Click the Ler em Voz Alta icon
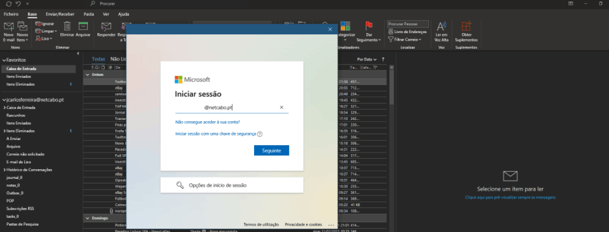Screen dimensions: 609x232 point(442,26)
